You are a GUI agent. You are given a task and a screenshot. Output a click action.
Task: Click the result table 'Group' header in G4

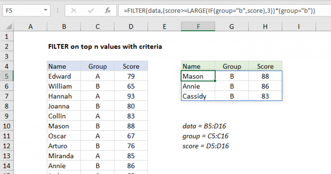click(232, 66)
